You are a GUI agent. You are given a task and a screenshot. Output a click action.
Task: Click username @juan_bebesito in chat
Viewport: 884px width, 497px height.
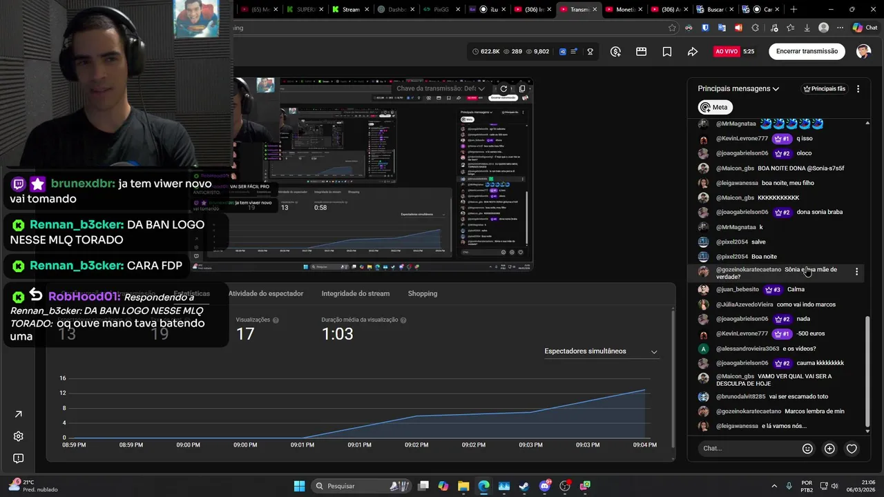click(x=737, y=289)
